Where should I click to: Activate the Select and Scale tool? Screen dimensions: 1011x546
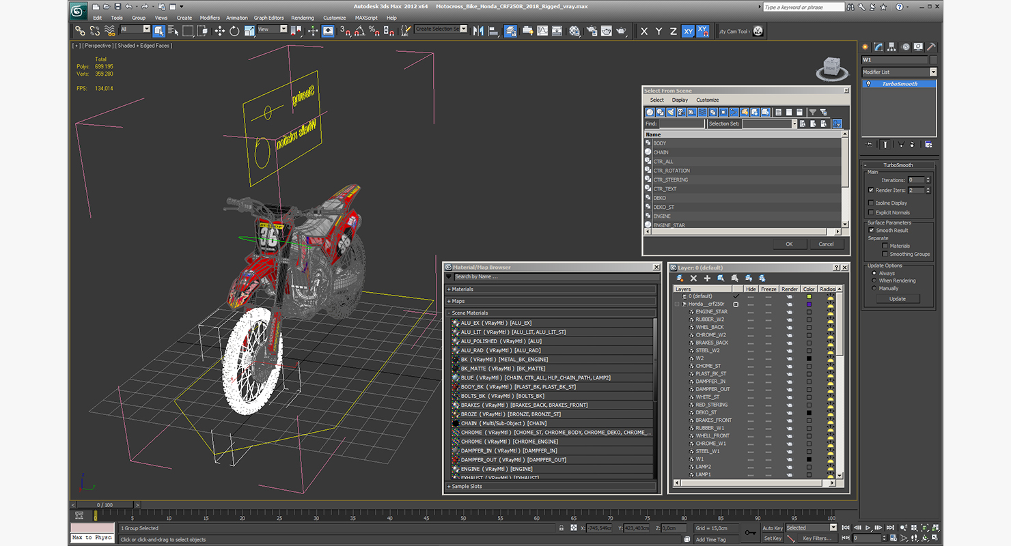tap(249, 31)
